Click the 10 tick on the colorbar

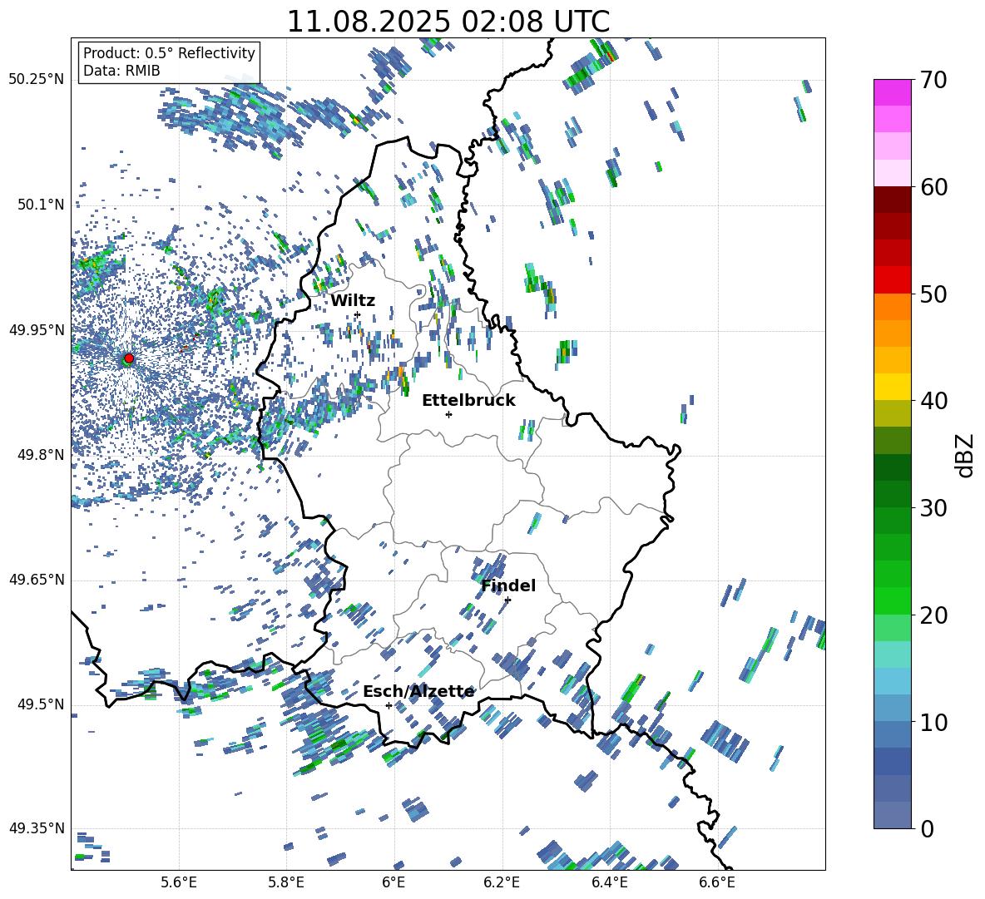[933, 722]
